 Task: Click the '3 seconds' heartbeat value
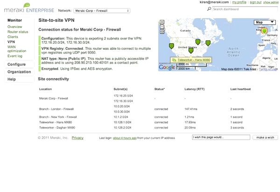point(237,127)
